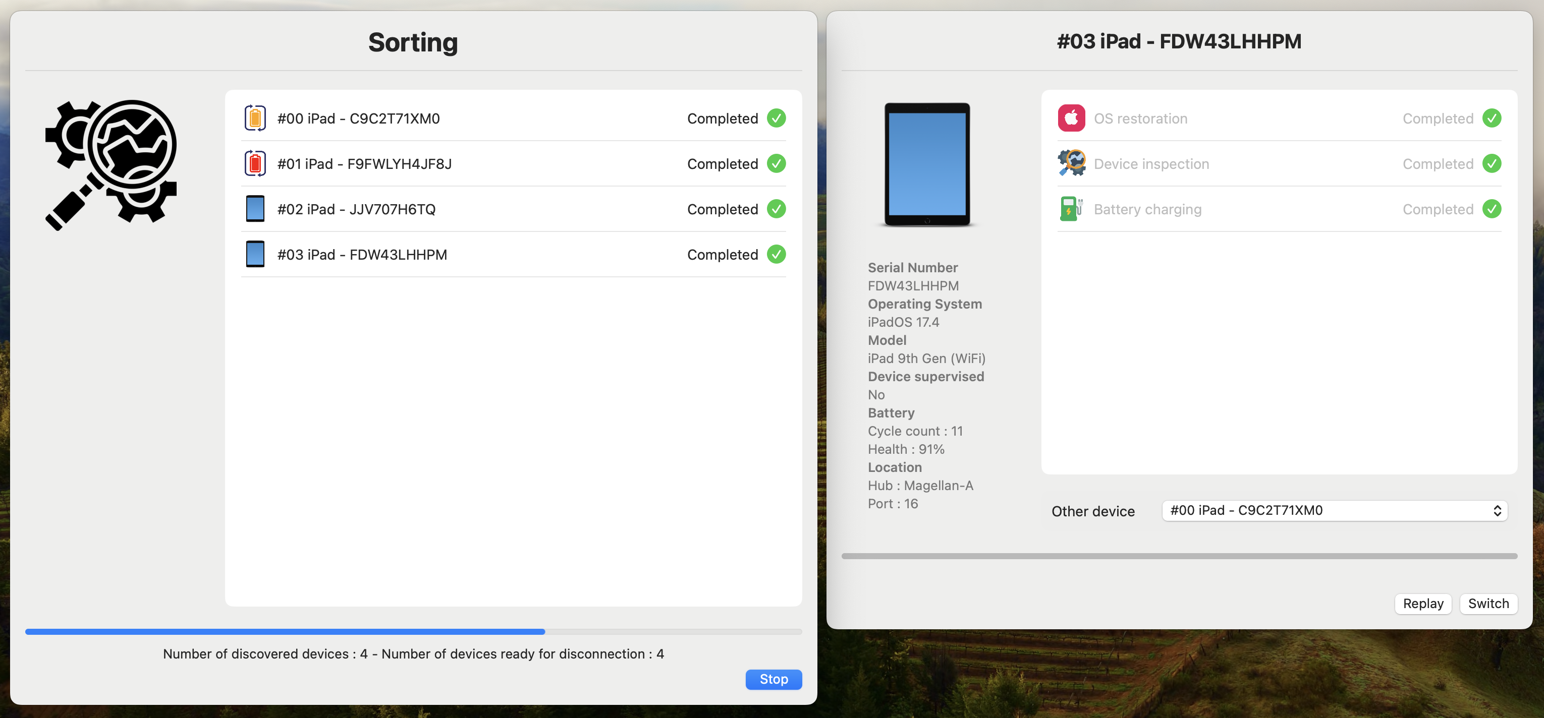
Task: Click the Model heading
Action: point(887,340)
